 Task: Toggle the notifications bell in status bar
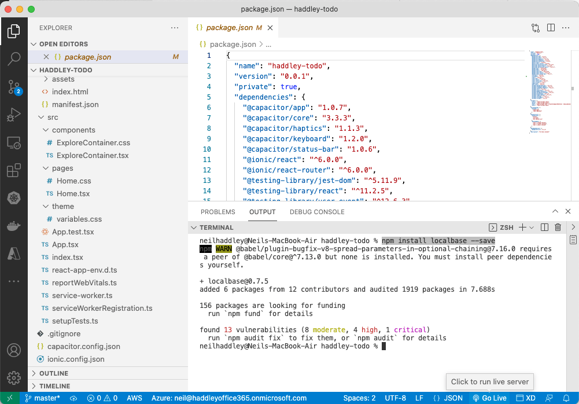coord(566,398)
